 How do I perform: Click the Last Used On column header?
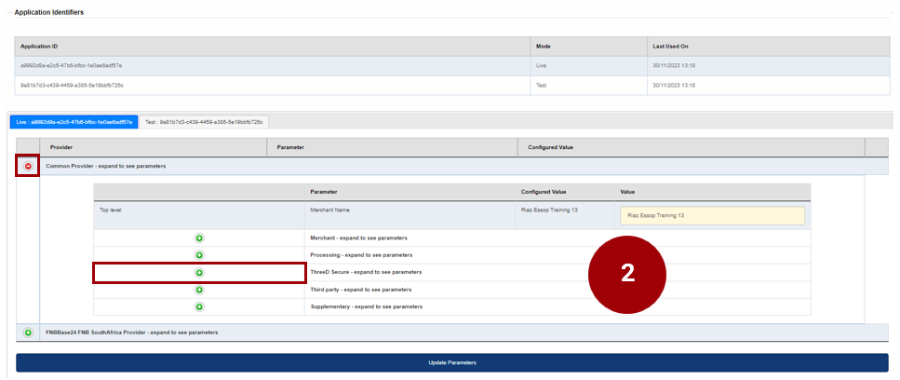click(769, 47)
